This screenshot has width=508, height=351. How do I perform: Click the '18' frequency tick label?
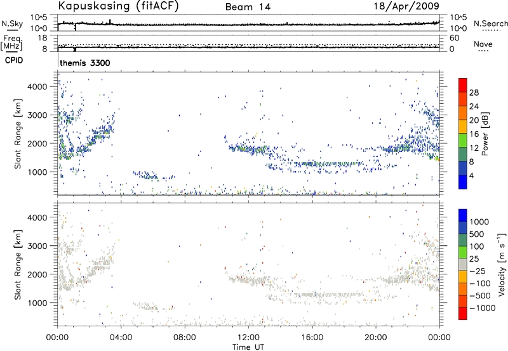[43, 38]
